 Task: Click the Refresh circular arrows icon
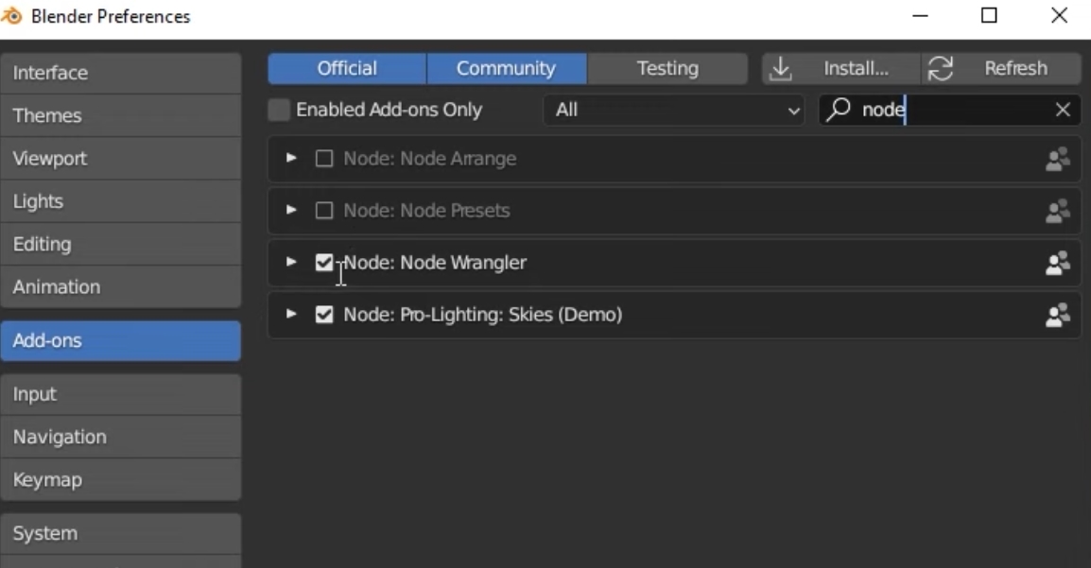coord(940,68)
